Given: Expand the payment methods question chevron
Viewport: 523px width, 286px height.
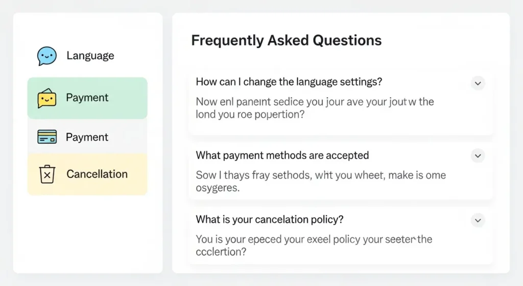Looking at the screenshot, I should [478, 156].
